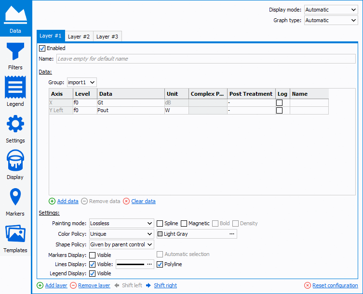The width and height of the screenshot is (363, 294).
Task: Click the f0 level cell in X row
Action: coord(85,102)
